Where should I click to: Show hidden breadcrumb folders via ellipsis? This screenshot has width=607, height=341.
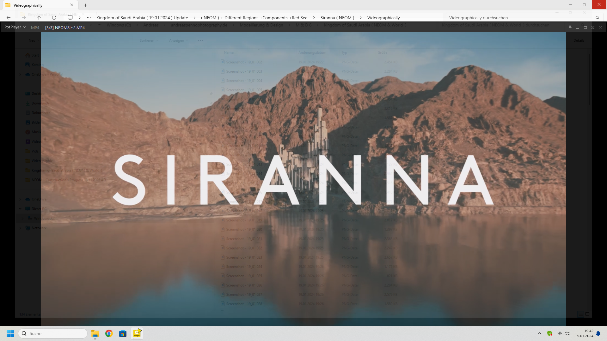[89, 18]
